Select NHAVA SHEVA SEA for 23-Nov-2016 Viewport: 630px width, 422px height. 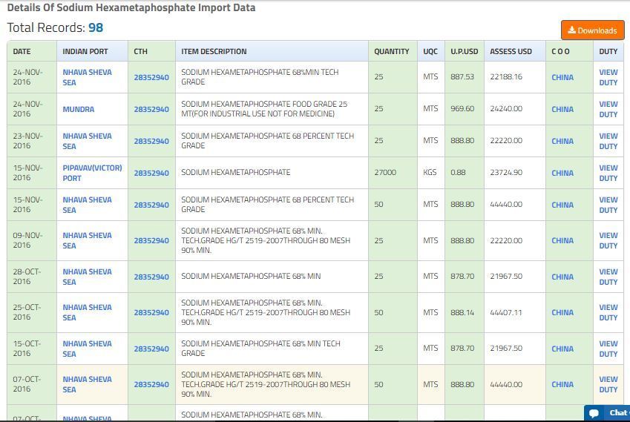pos(87,141)
